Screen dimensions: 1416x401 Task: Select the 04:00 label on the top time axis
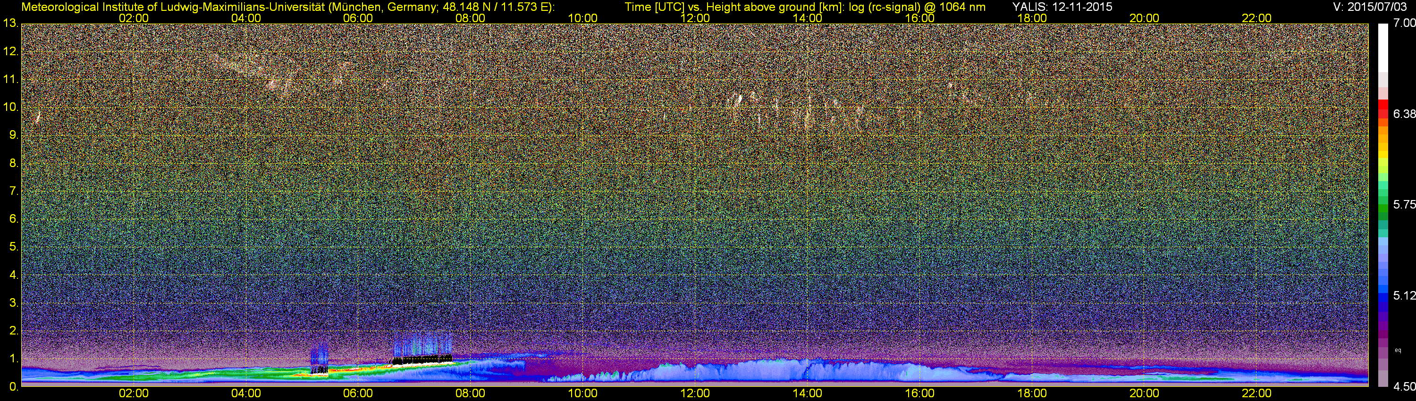246,18
